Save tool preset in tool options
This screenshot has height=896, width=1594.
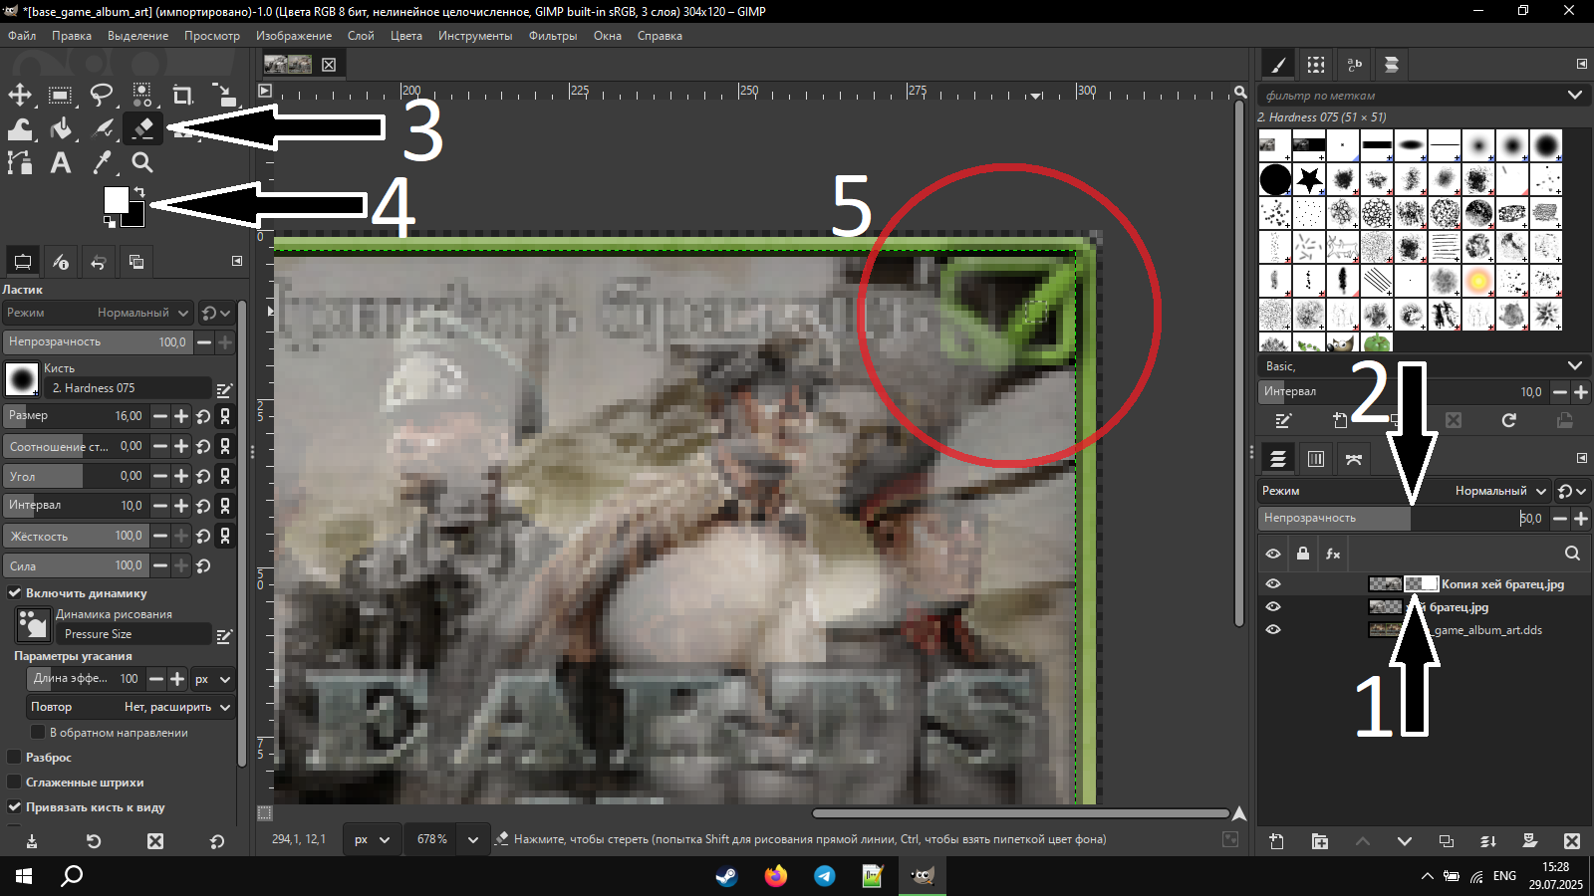[32, 841]
